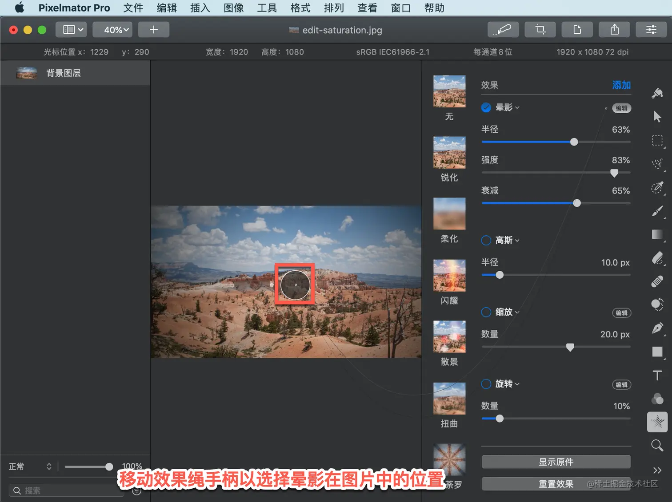Select the Gradient fill tool

(x=657, y=234)
